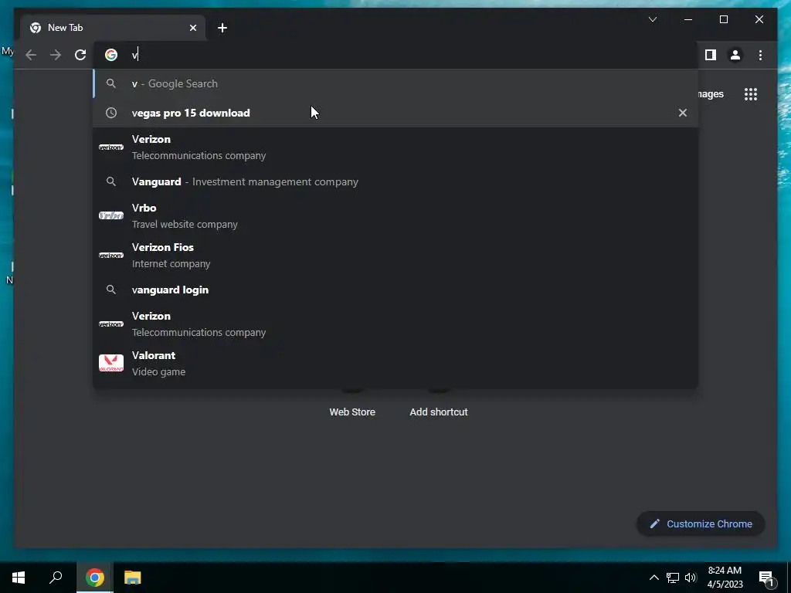Expand the tab search dropdown arrow
Image resolution: width=791 pixels, height=593 pixels.
[652, 19]
